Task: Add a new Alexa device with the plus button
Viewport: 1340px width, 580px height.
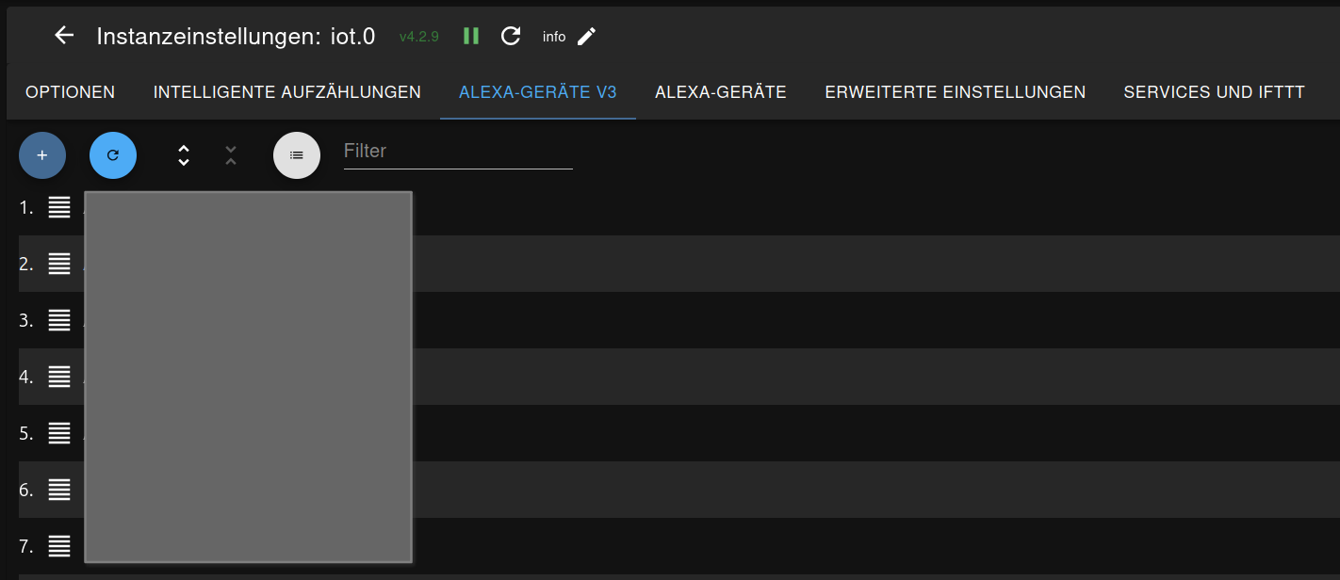Action: [x=42, y=155]
